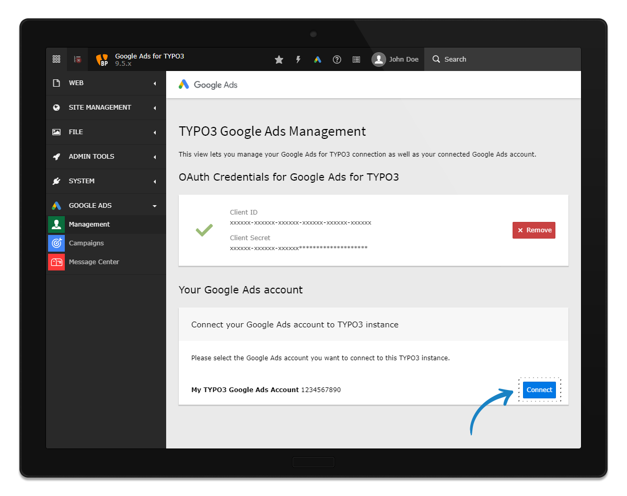Toggle the page tree view icon in the top bar
The width and height of the screenshot is (627, 496).
(x=77, y=60)
